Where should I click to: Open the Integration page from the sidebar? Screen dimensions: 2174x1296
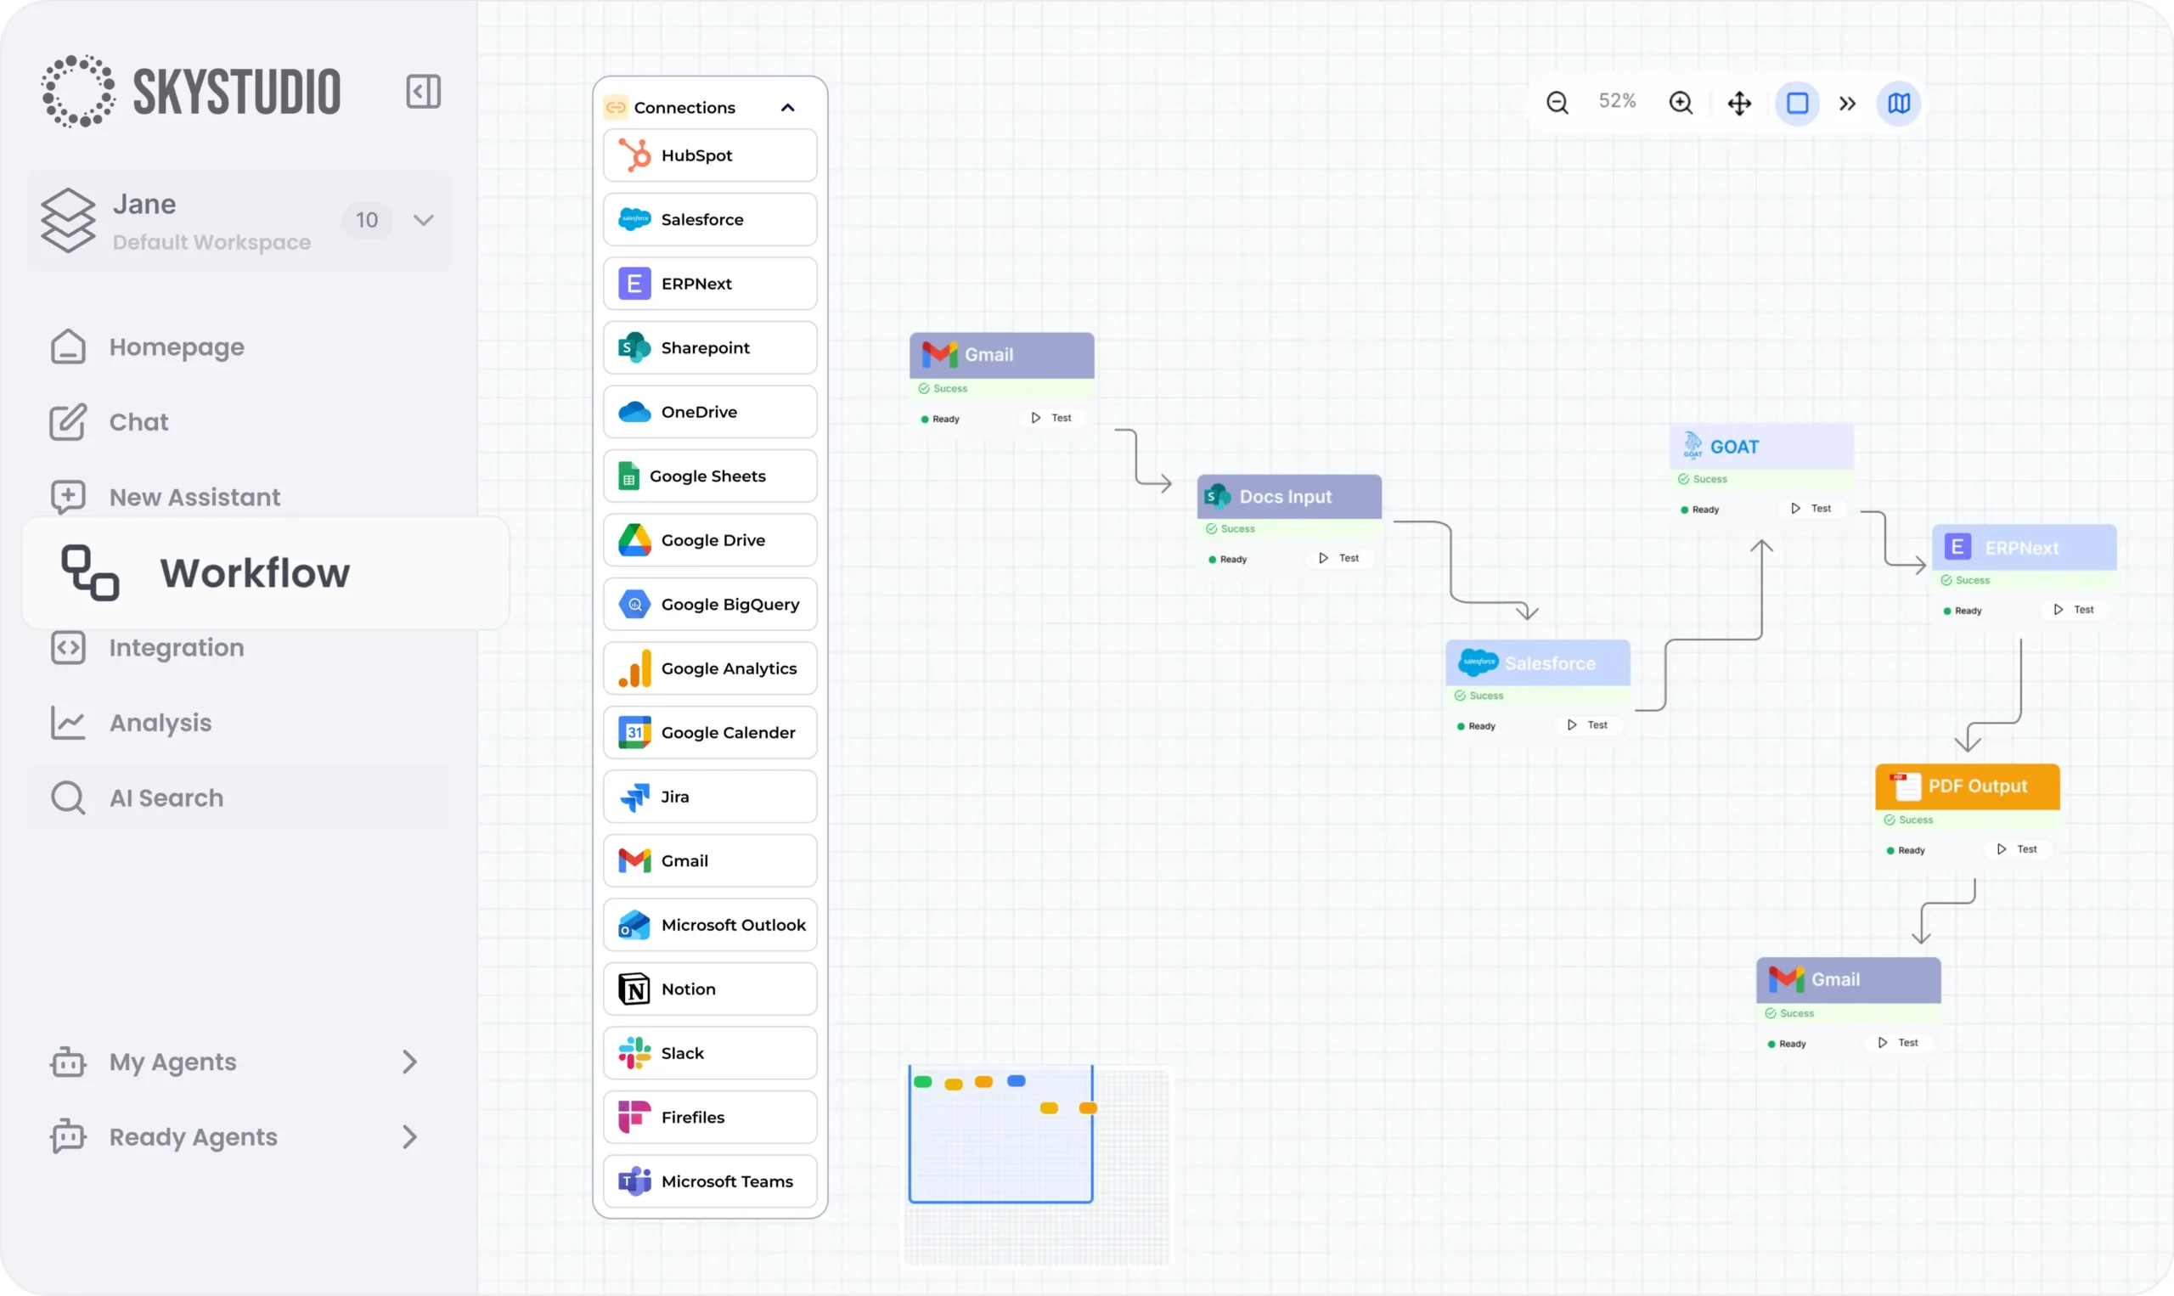[x=177, y=647]
